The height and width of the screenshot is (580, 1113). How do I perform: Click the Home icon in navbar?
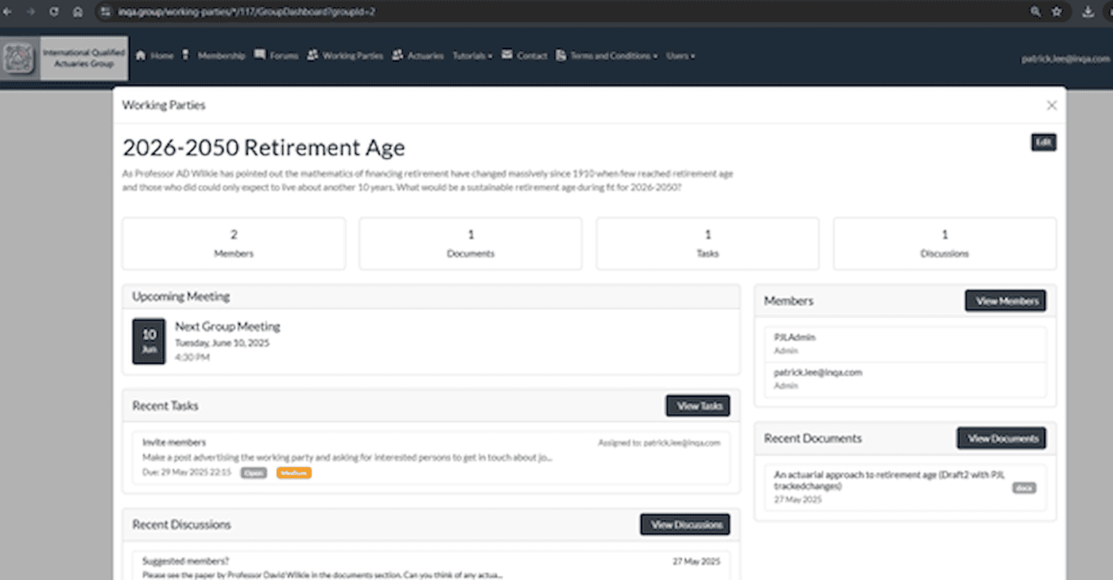[141, 56]
